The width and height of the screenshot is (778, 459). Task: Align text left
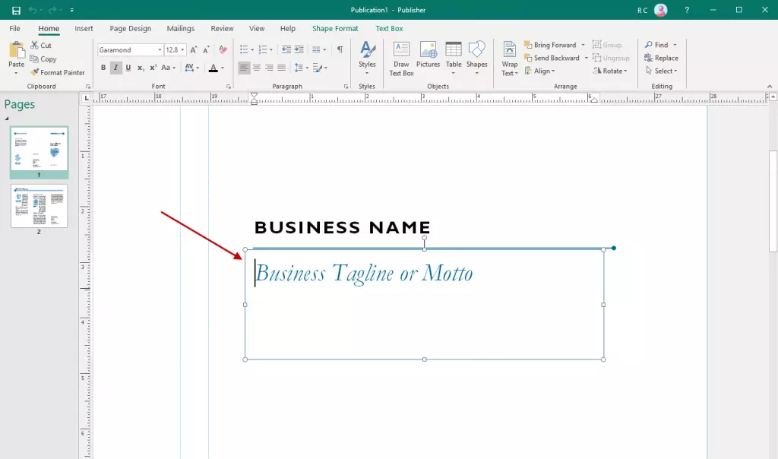tap(244, 68)
